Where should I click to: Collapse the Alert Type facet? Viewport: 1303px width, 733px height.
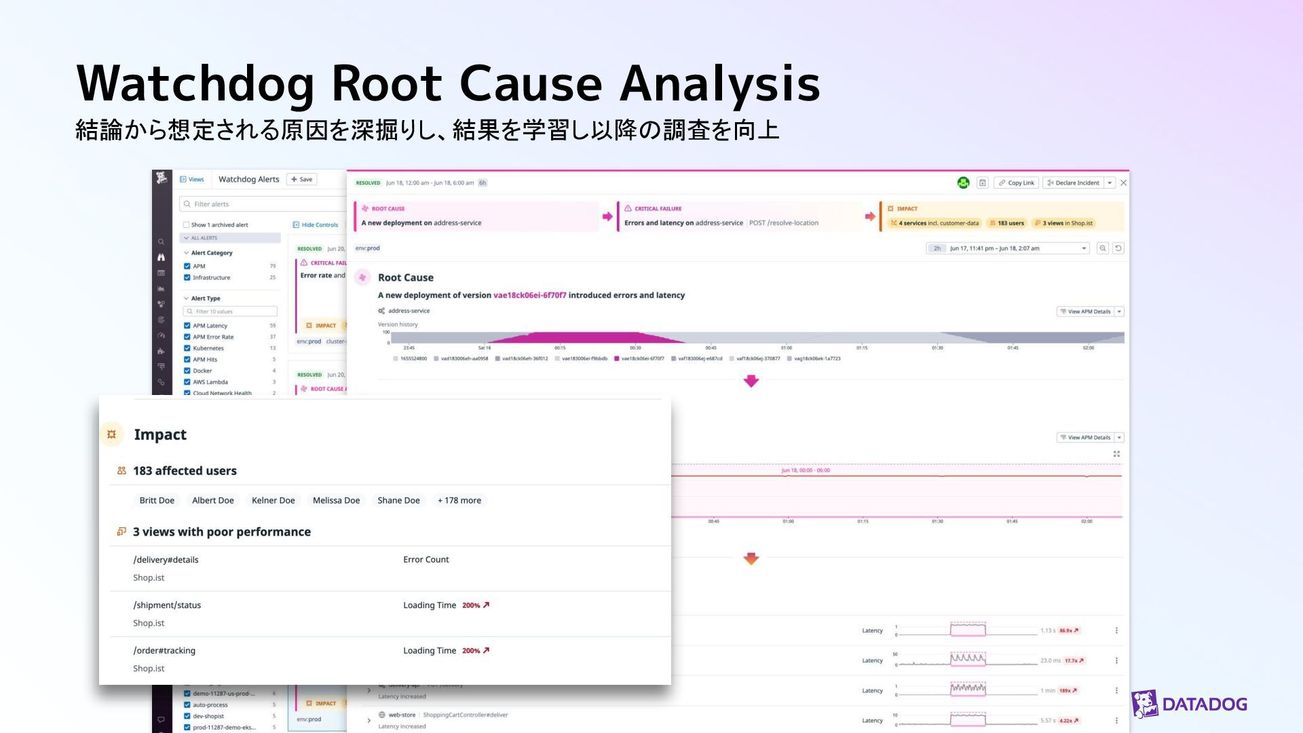click(186, 298)
